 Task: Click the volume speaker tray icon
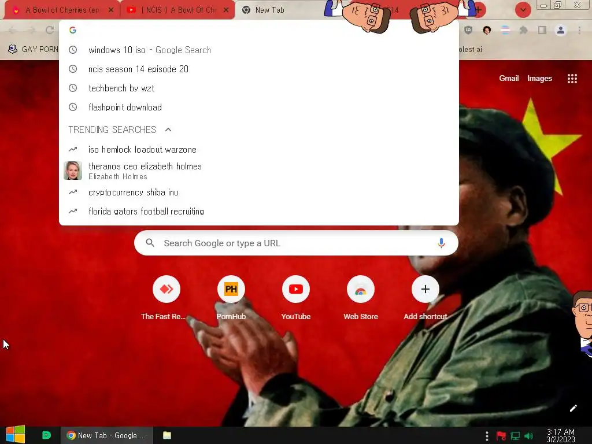pyautogui.click(x=529, y=436)
